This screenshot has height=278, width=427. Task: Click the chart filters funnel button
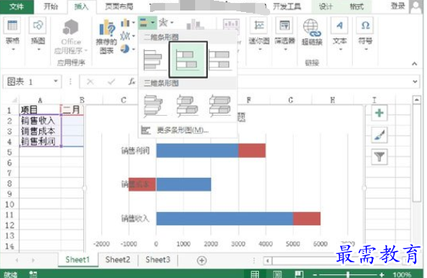(379, 157)
